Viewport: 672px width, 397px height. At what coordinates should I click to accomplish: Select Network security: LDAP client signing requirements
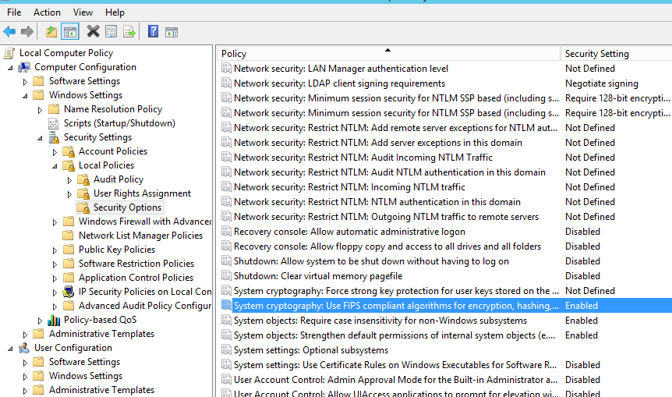point(339,83)
